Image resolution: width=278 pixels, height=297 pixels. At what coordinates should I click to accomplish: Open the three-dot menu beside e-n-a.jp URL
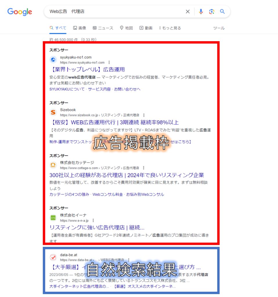tap(93, 220)
